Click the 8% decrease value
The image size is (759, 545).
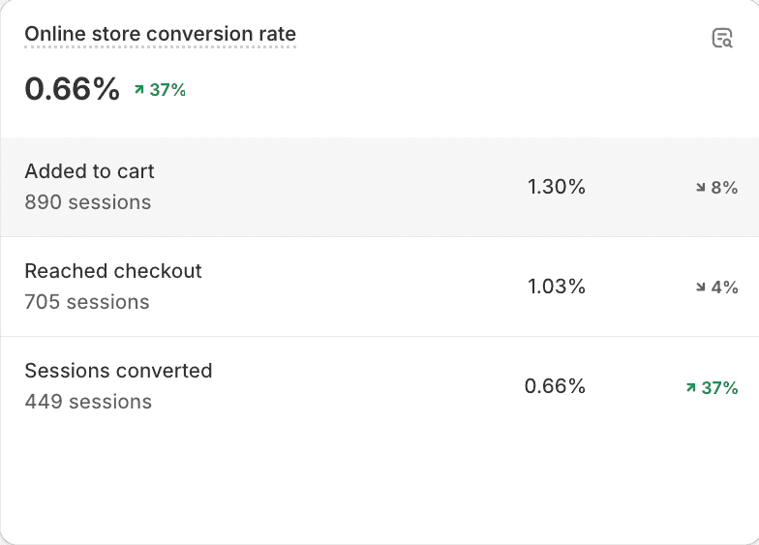pos(724,188)
